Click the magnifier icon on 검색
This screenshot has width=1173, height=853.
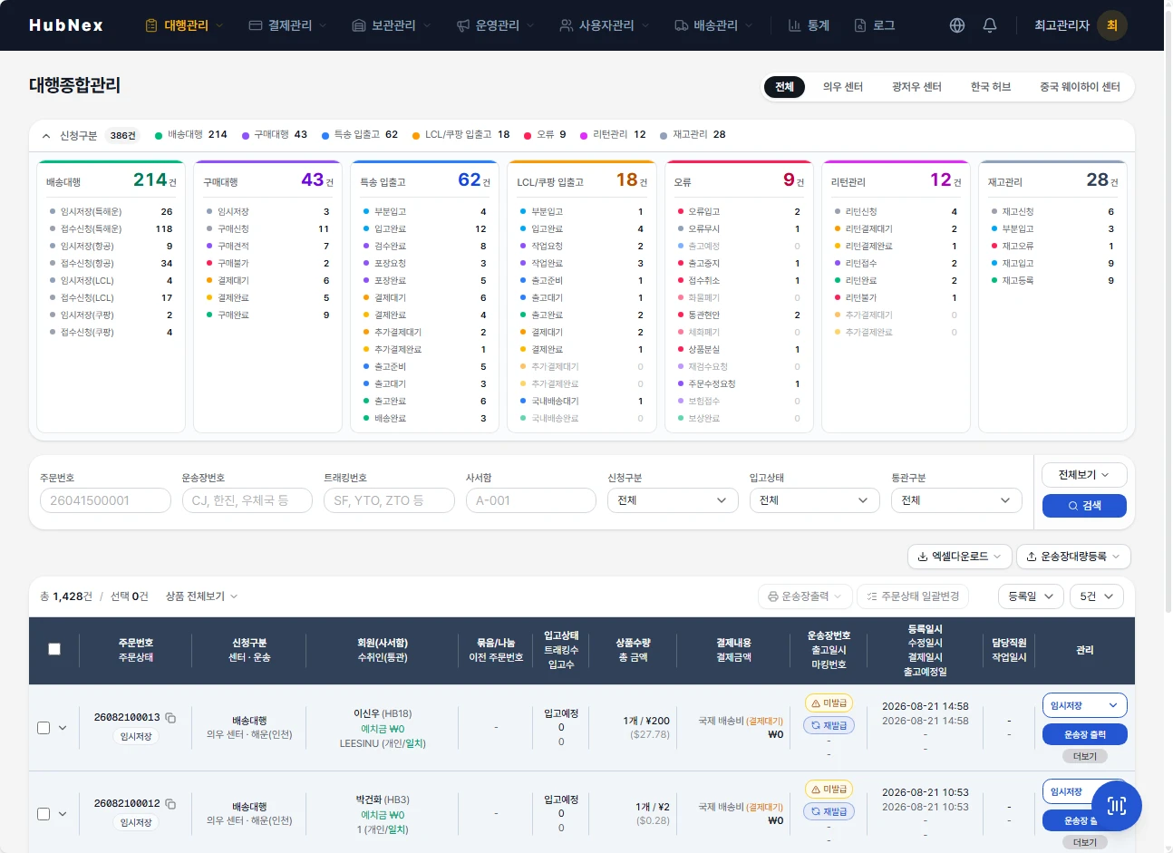(1073, 506)
